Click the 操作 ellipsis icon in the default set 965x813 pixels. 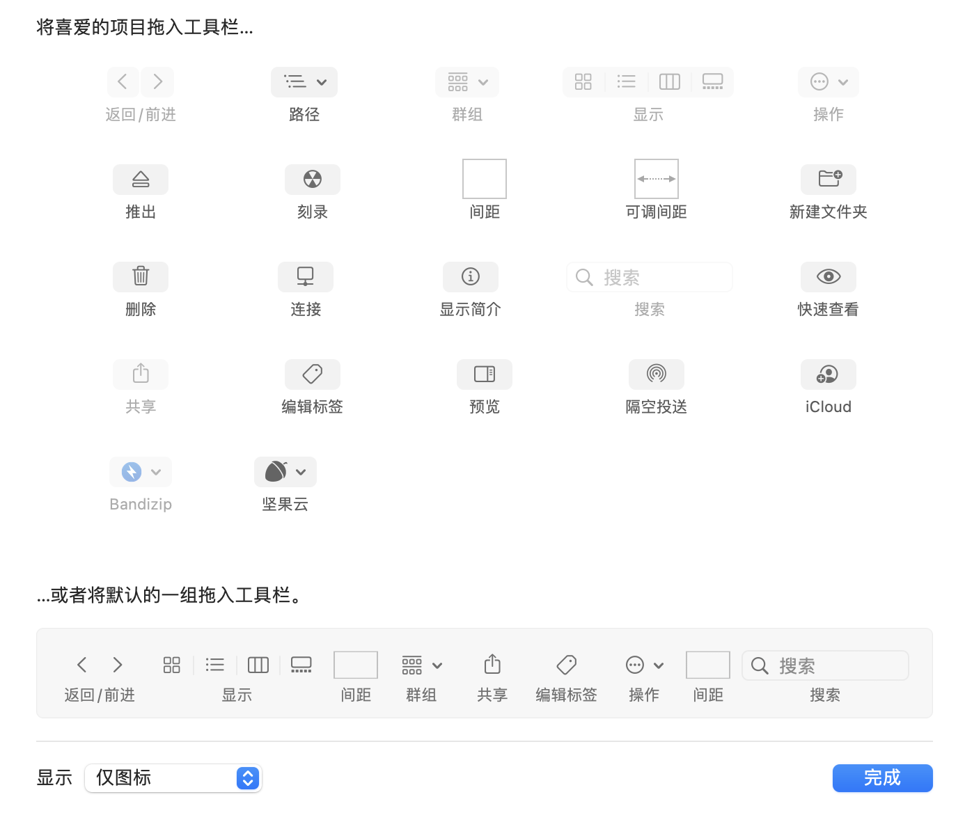point(635,665)
